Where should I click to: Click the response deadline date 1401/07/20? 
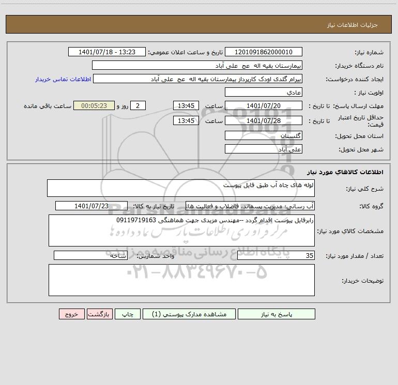(264, 105)
